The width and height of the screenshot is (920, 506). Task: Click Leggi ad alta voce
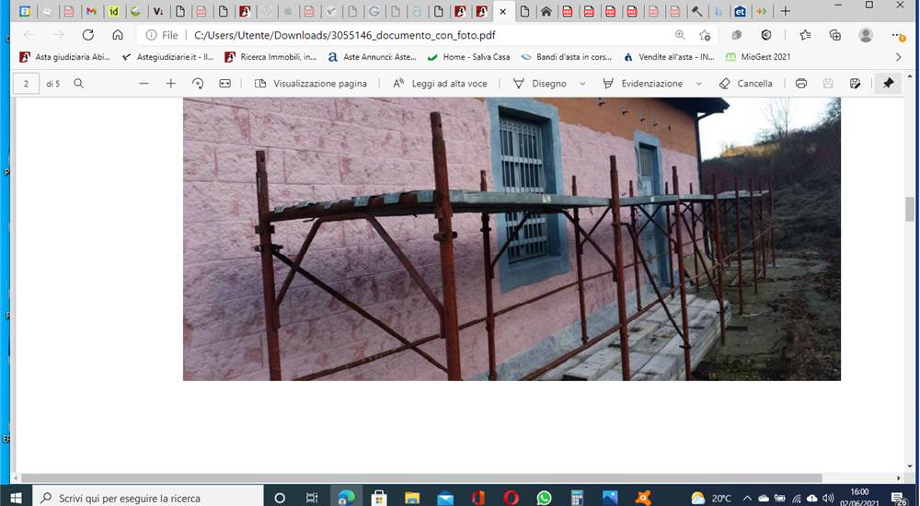click(440, 84)
